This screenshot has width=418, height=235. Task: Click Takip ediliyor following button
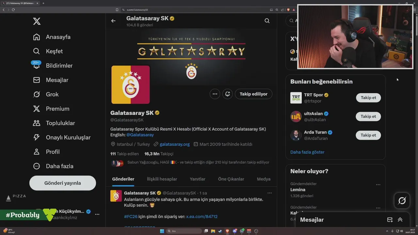253,94
